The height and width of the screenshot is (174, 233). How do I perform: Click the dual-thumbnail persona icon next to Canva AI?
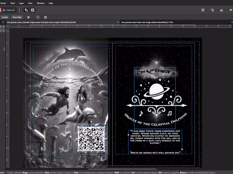[27, 10]
